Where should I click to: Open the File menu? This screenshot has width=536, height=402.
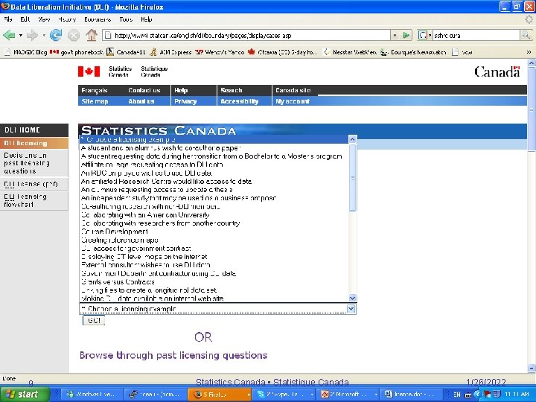(x=8, y=19)
